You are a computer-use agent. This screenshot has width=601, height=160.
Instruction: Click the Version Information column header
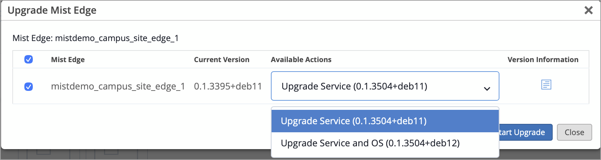pyautogui.click(x=543, y=60)
